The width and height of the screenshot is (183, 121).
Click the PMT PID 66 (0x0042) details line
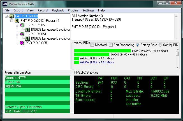pyautogui.click(x=94, y=27)
